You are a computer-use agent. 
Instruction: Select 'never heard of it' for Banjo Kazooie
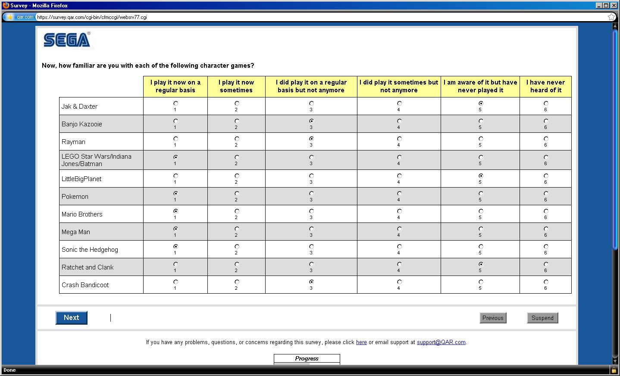pos(546,121)
